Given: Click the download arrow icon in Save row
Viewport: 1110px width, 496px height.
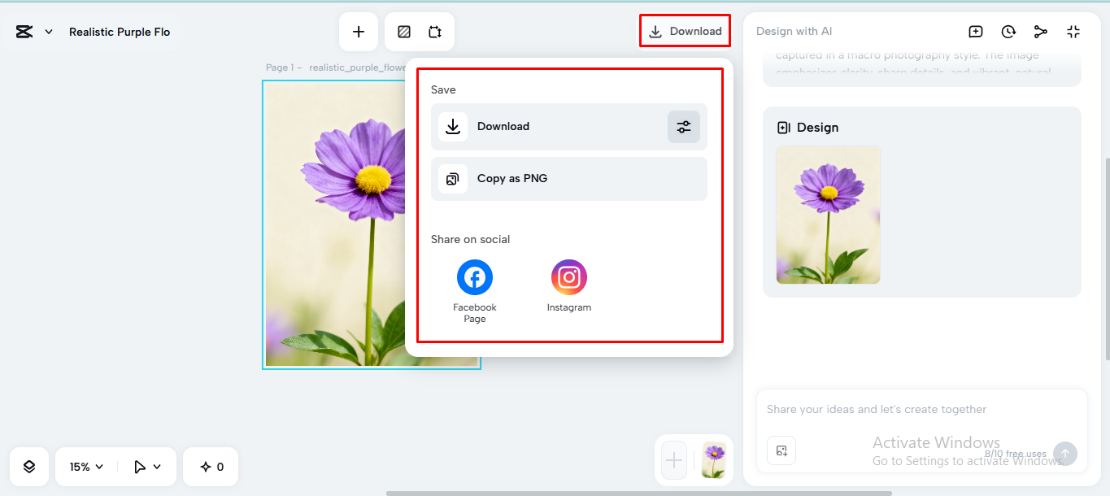Looking at the screenshot, I should tap(453, 127).
